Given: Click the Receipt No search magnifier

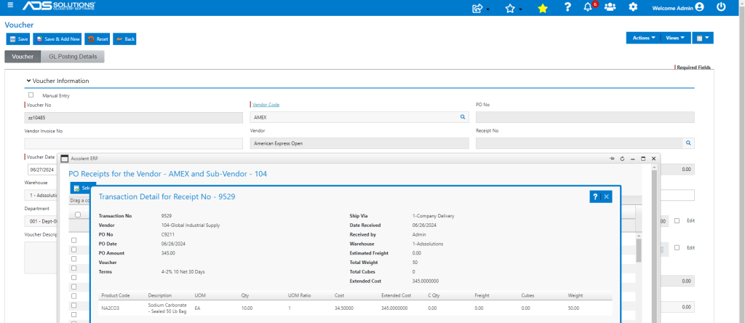Looking at the screenshot, I should (x=688, y=143).
